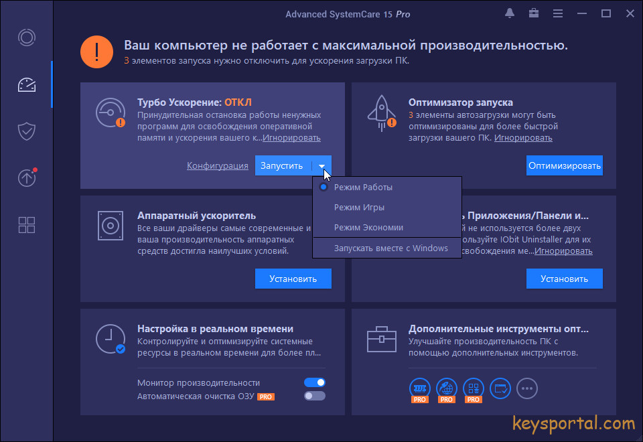Image resolution: width=643 pixels, height=442 pixels.
Task: Launch the Internet Booster rocket-globe icon
Action: (x=446, y=388)
